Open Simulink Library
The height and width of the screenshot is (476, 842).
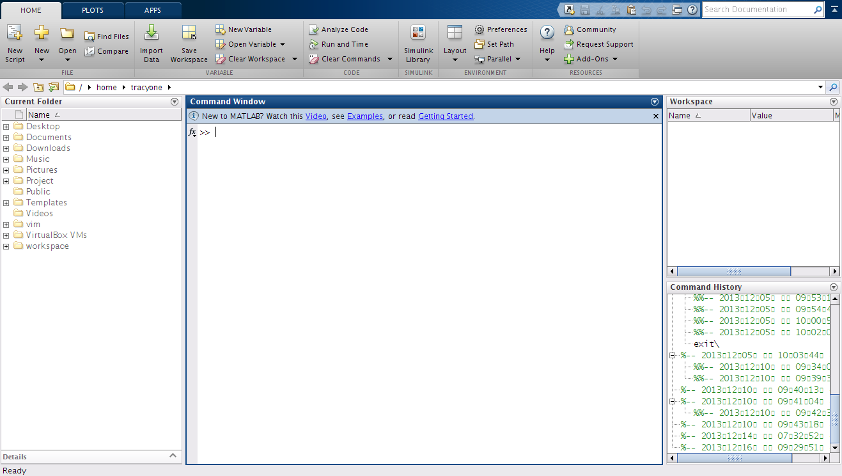[x=418, y=44]
